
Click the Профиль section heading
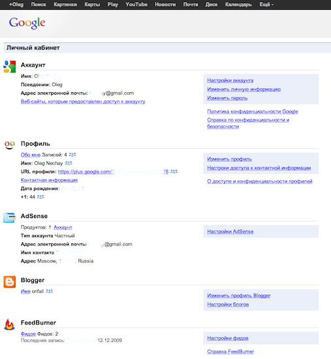click(35, 144)
